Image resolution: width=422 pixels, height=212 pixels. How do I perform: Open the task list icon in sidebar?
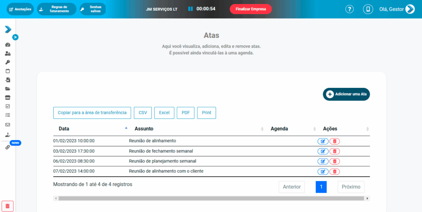7,115
